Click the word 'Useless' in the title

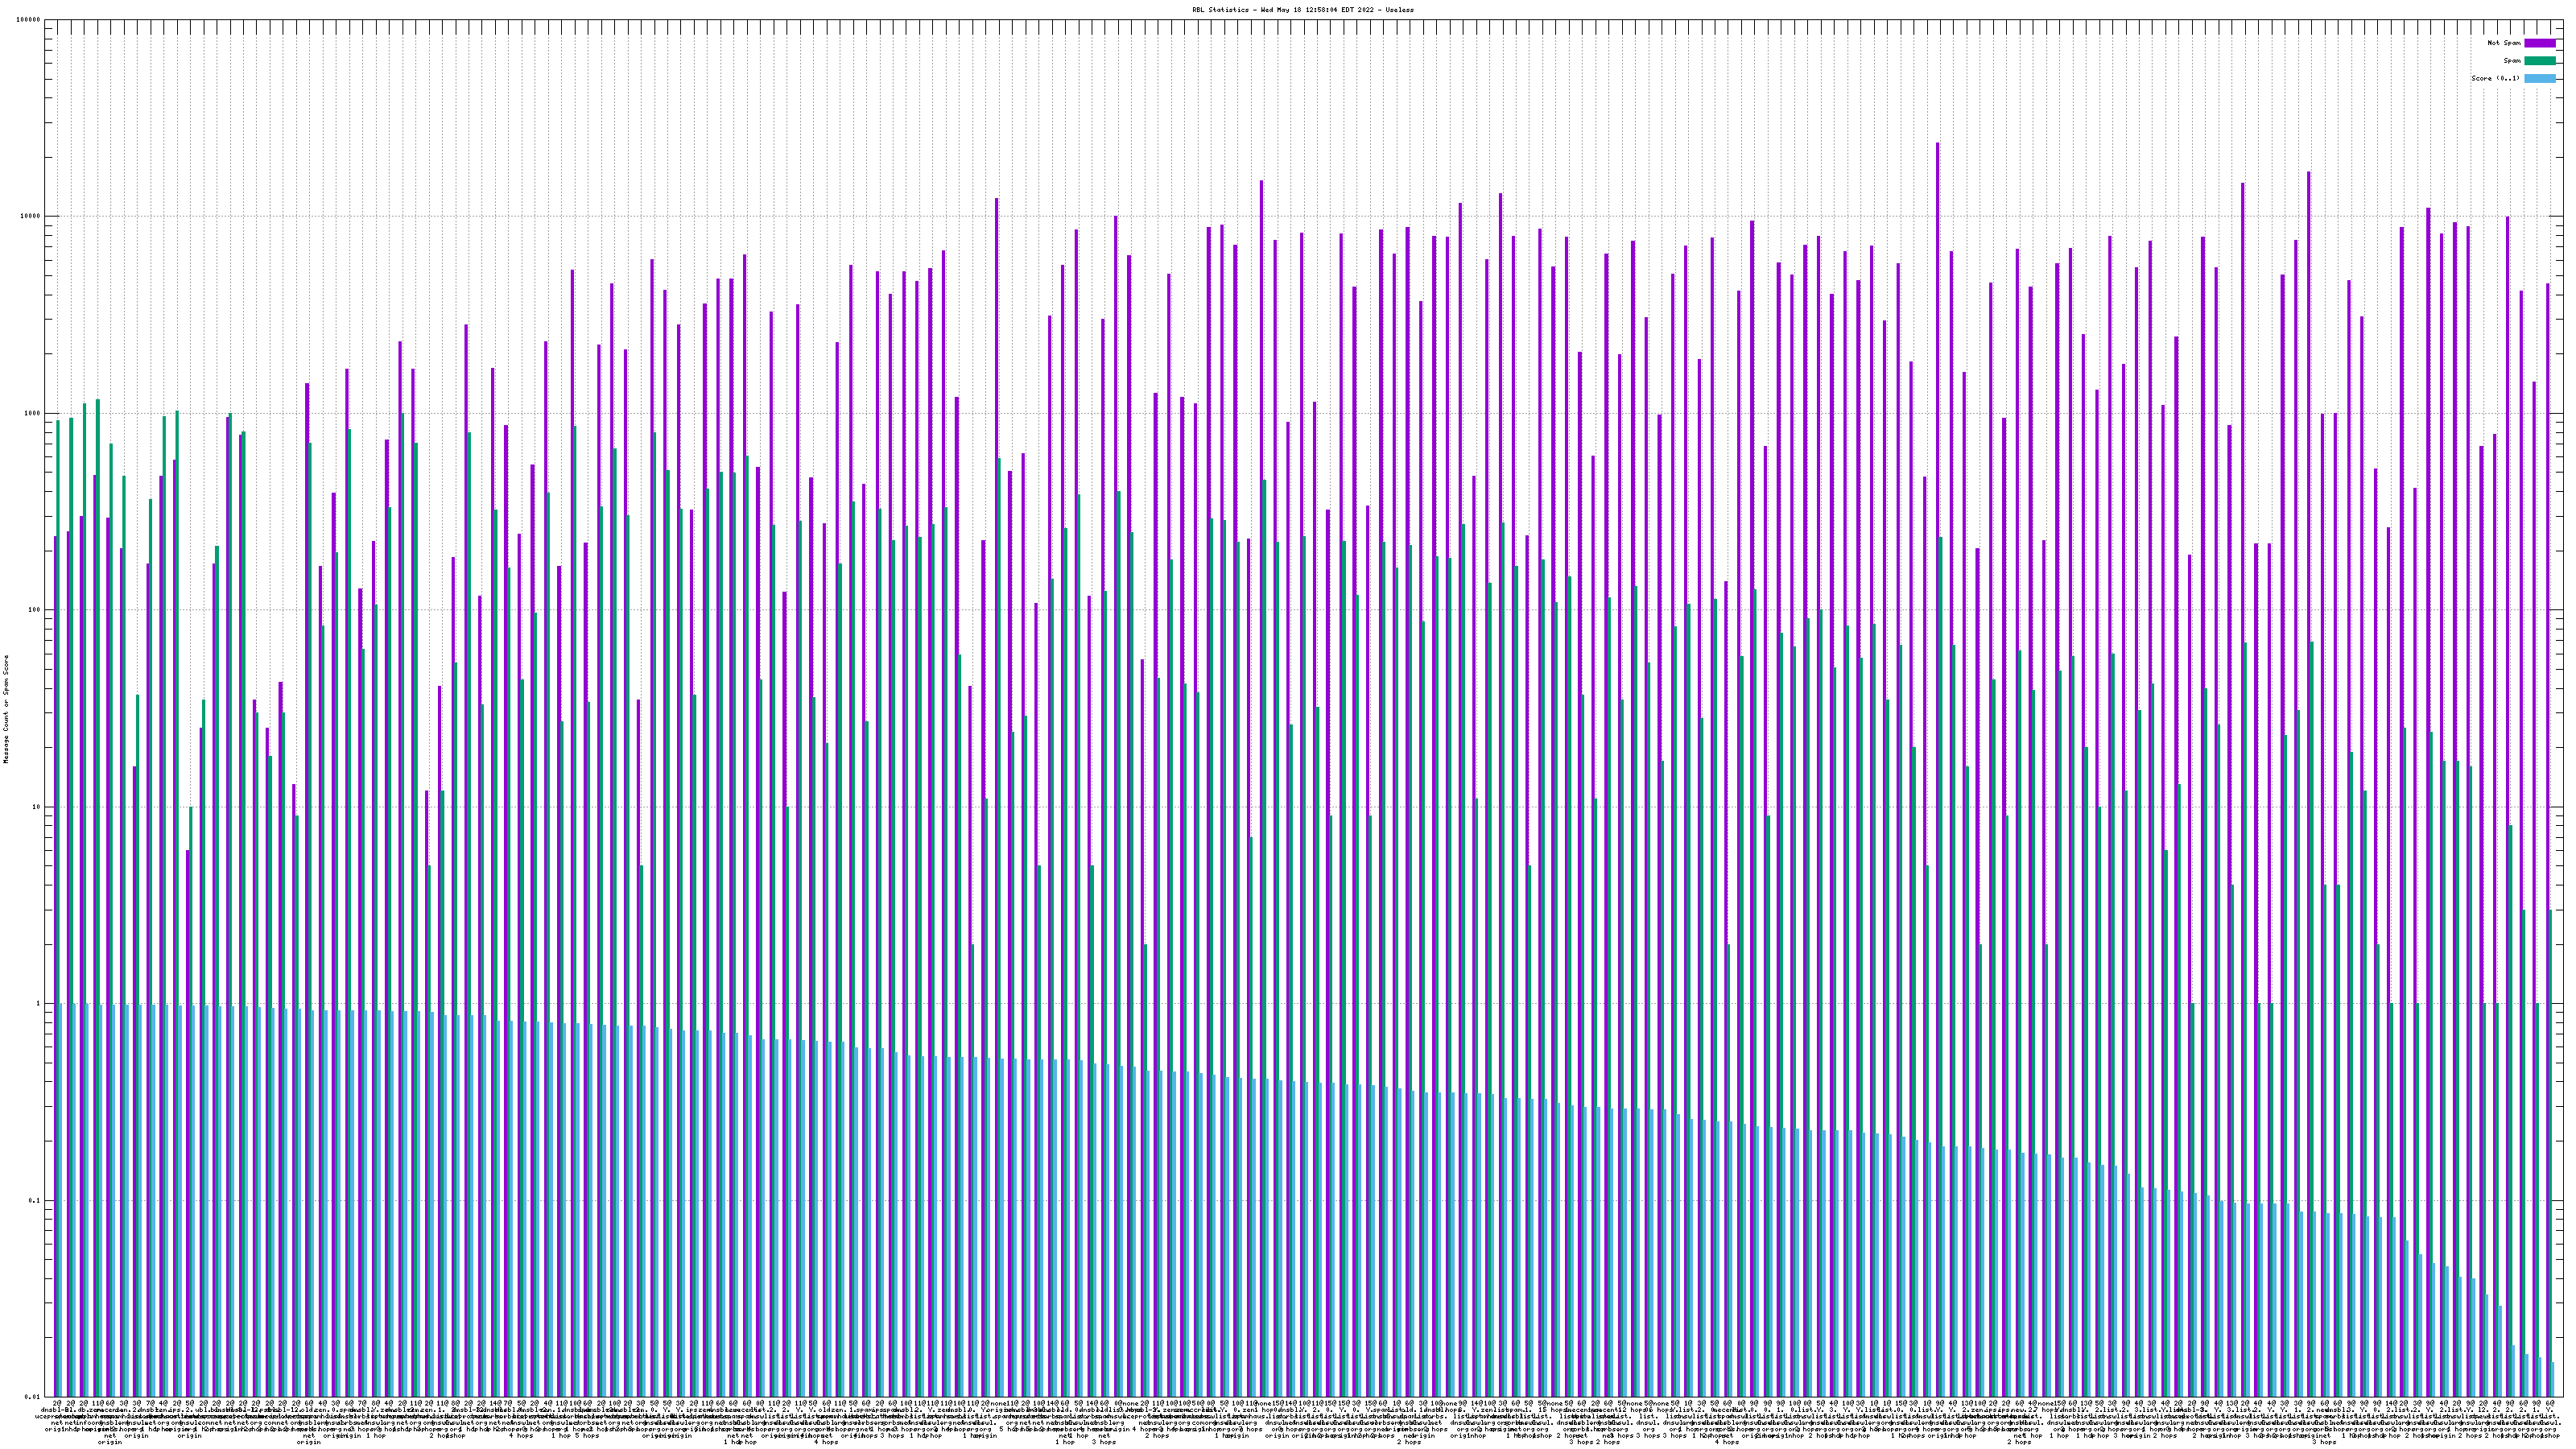point(1400,9)
